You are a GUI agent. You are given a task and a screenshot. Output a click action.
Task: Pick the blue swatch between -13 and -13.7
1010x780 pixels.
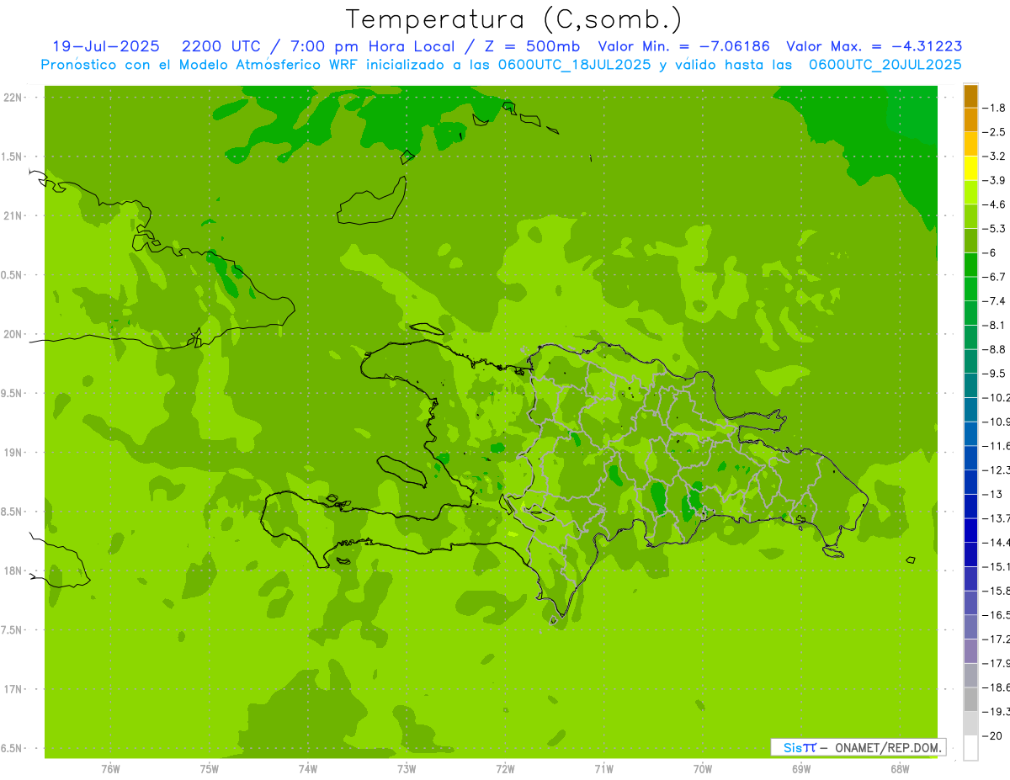click(x=970, y=507)
